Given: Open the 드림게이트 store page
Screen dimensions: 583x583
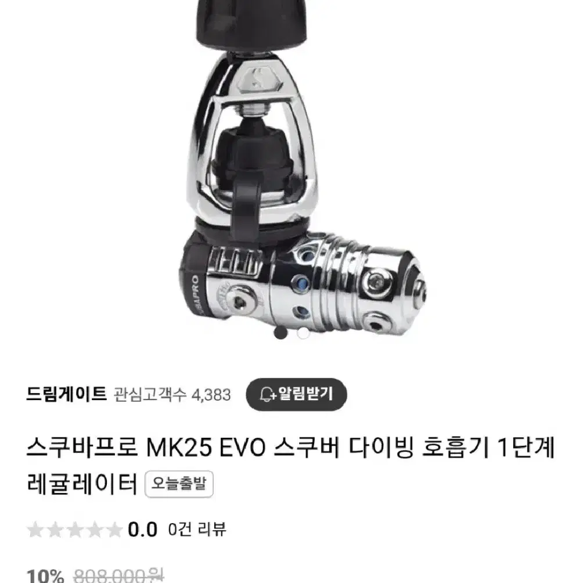Looking at the screenshot, I should [67, 394].
